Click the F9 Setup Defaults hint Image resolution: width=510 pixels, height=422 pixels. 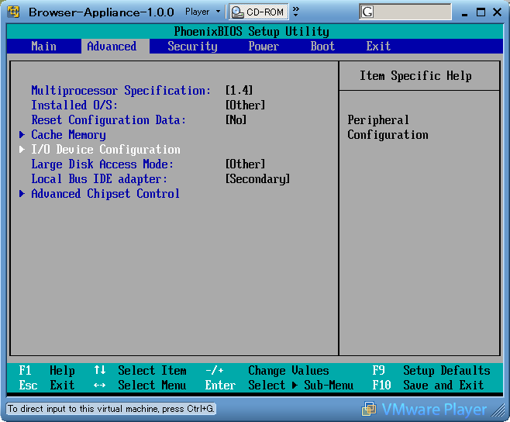click(x=431, y=371)
